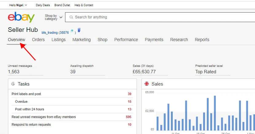Open the bts_trading profile link
This screenshot has height=134, width=255.
click(x=49, y=33)
